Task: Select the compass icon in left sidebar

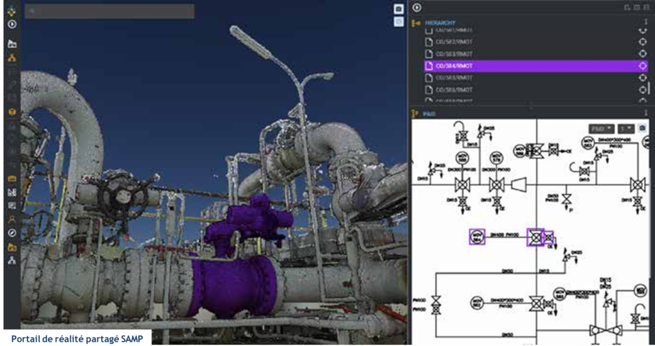Action: pyautogui.click(x=12, y=233)
